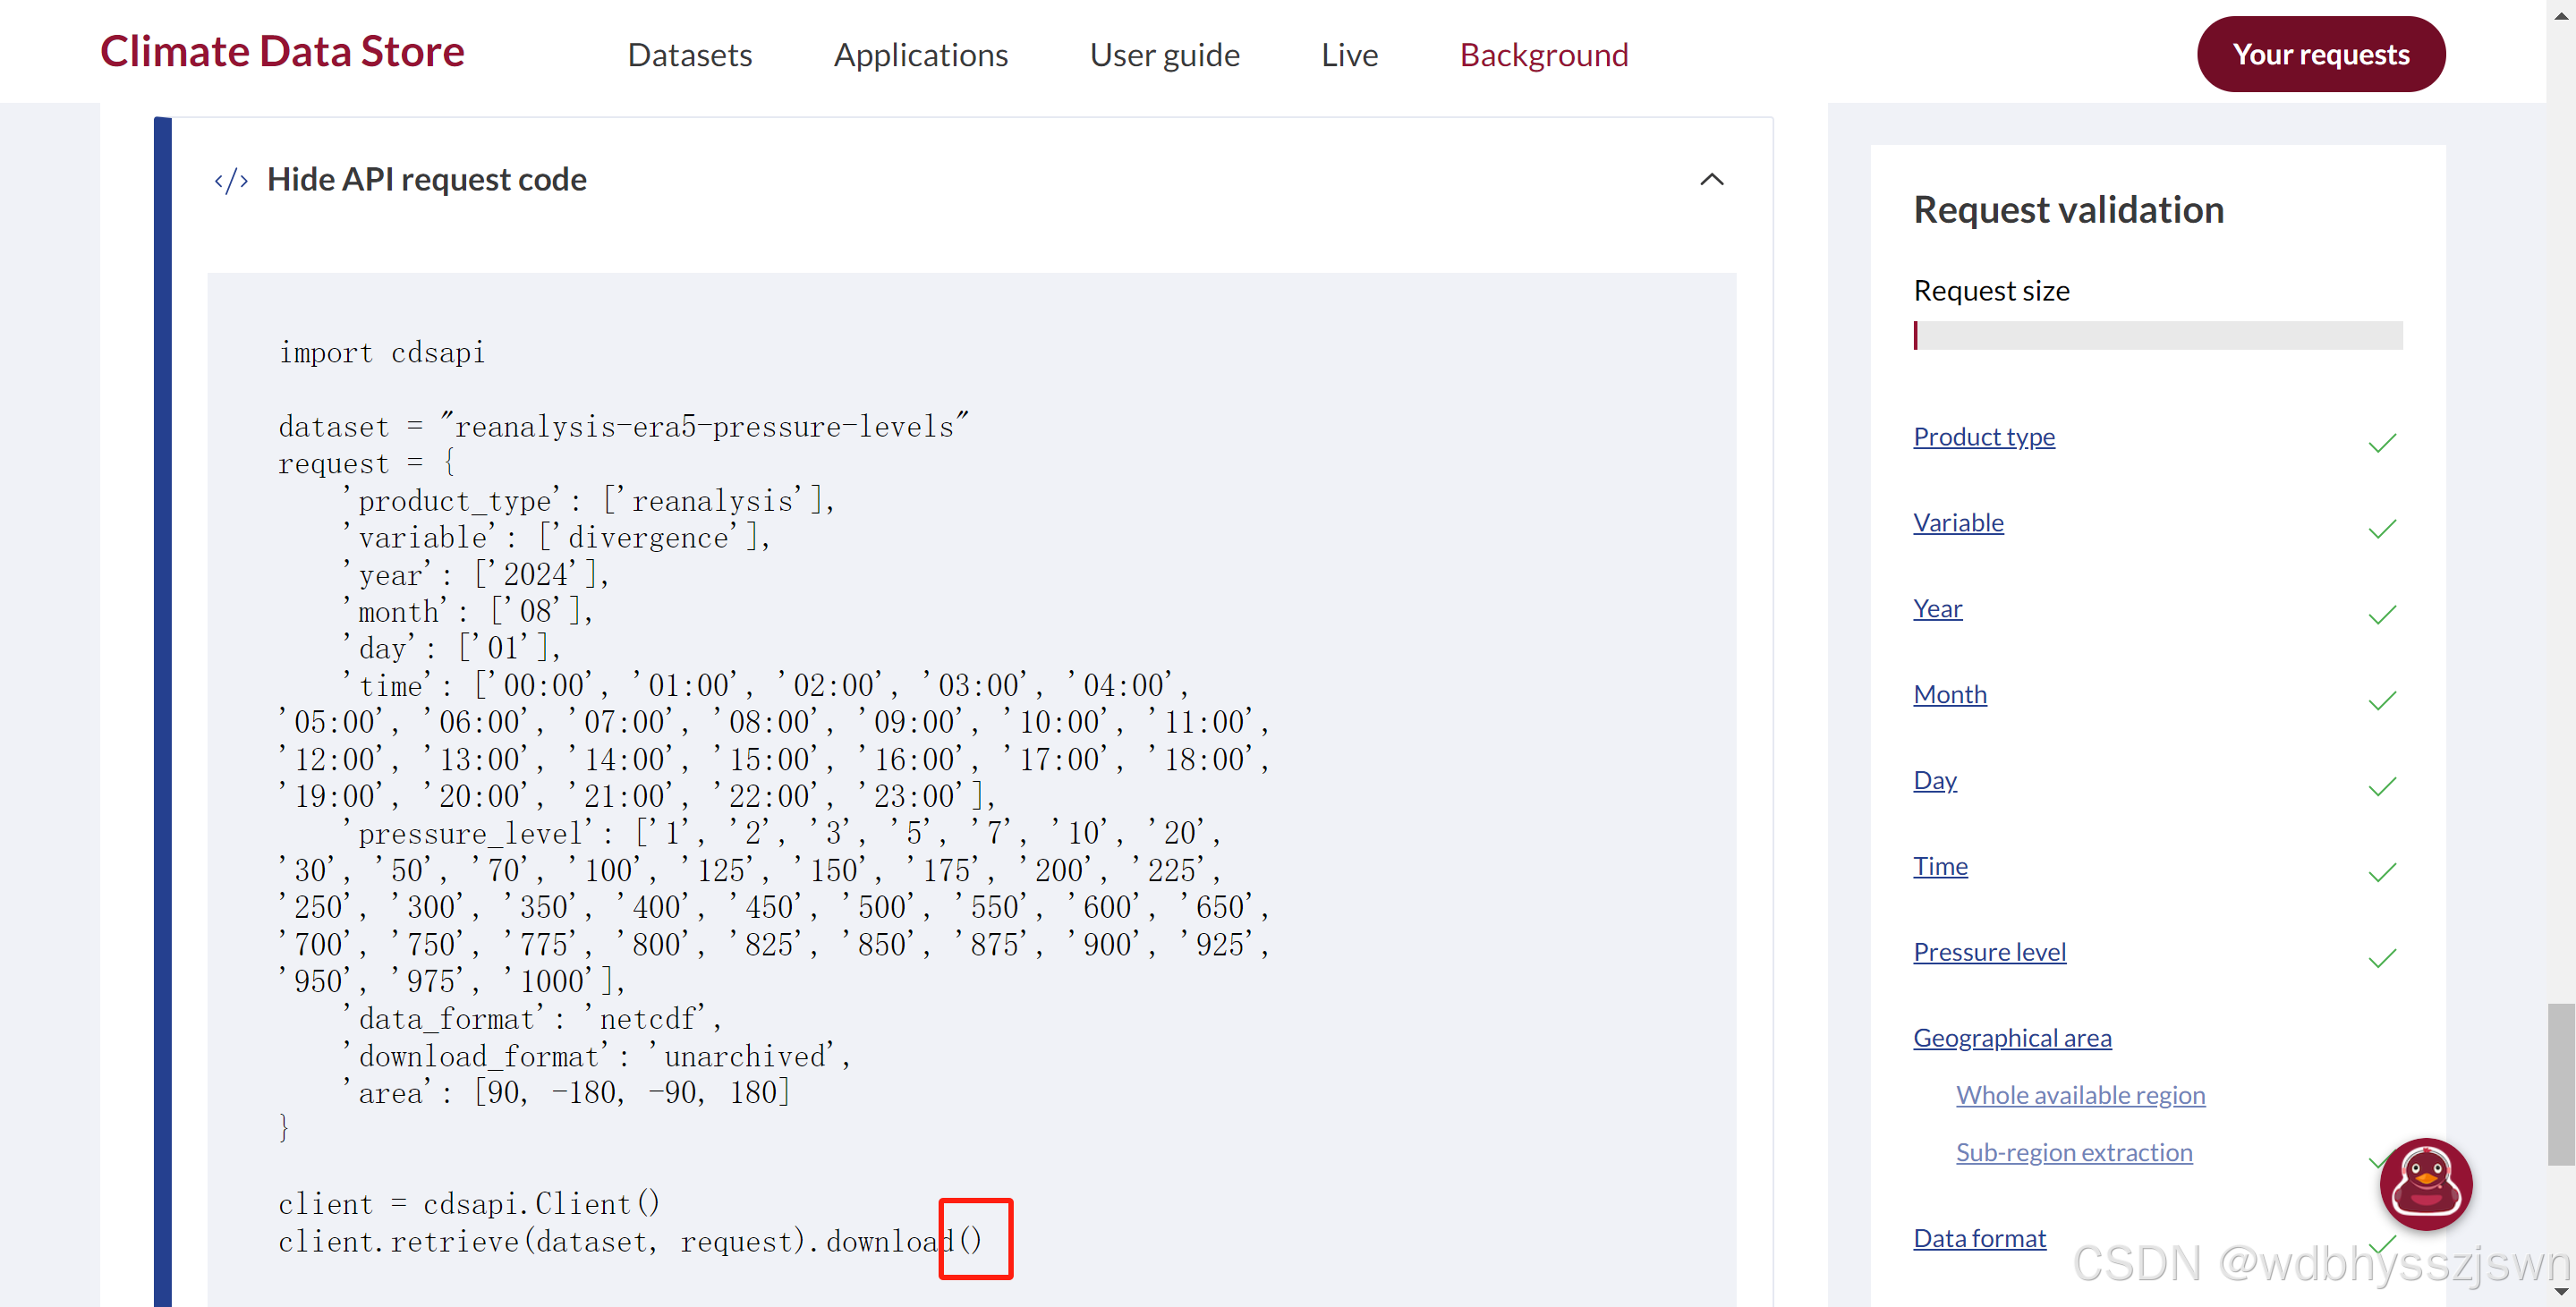Click the green checkmark beside Variable
The image size is (2576, 1307).
pyautogui.click(x=2382, y=528)
